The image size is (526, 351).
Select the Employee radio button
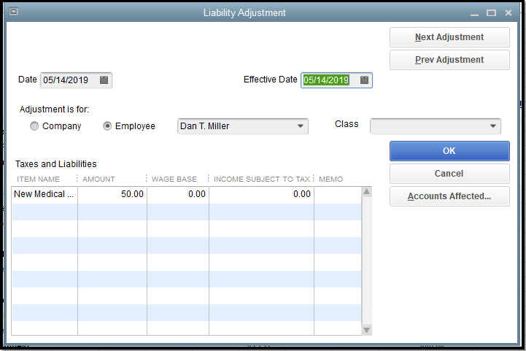point(107,126)
